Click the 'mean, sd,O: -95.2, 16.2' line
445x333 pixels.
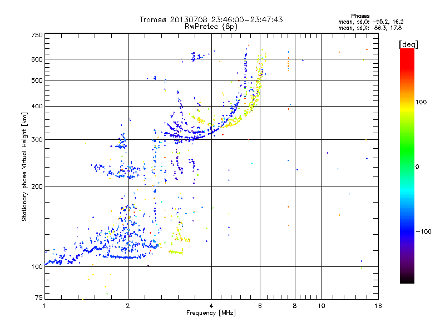pyautogui.click(x=370, y=22)
